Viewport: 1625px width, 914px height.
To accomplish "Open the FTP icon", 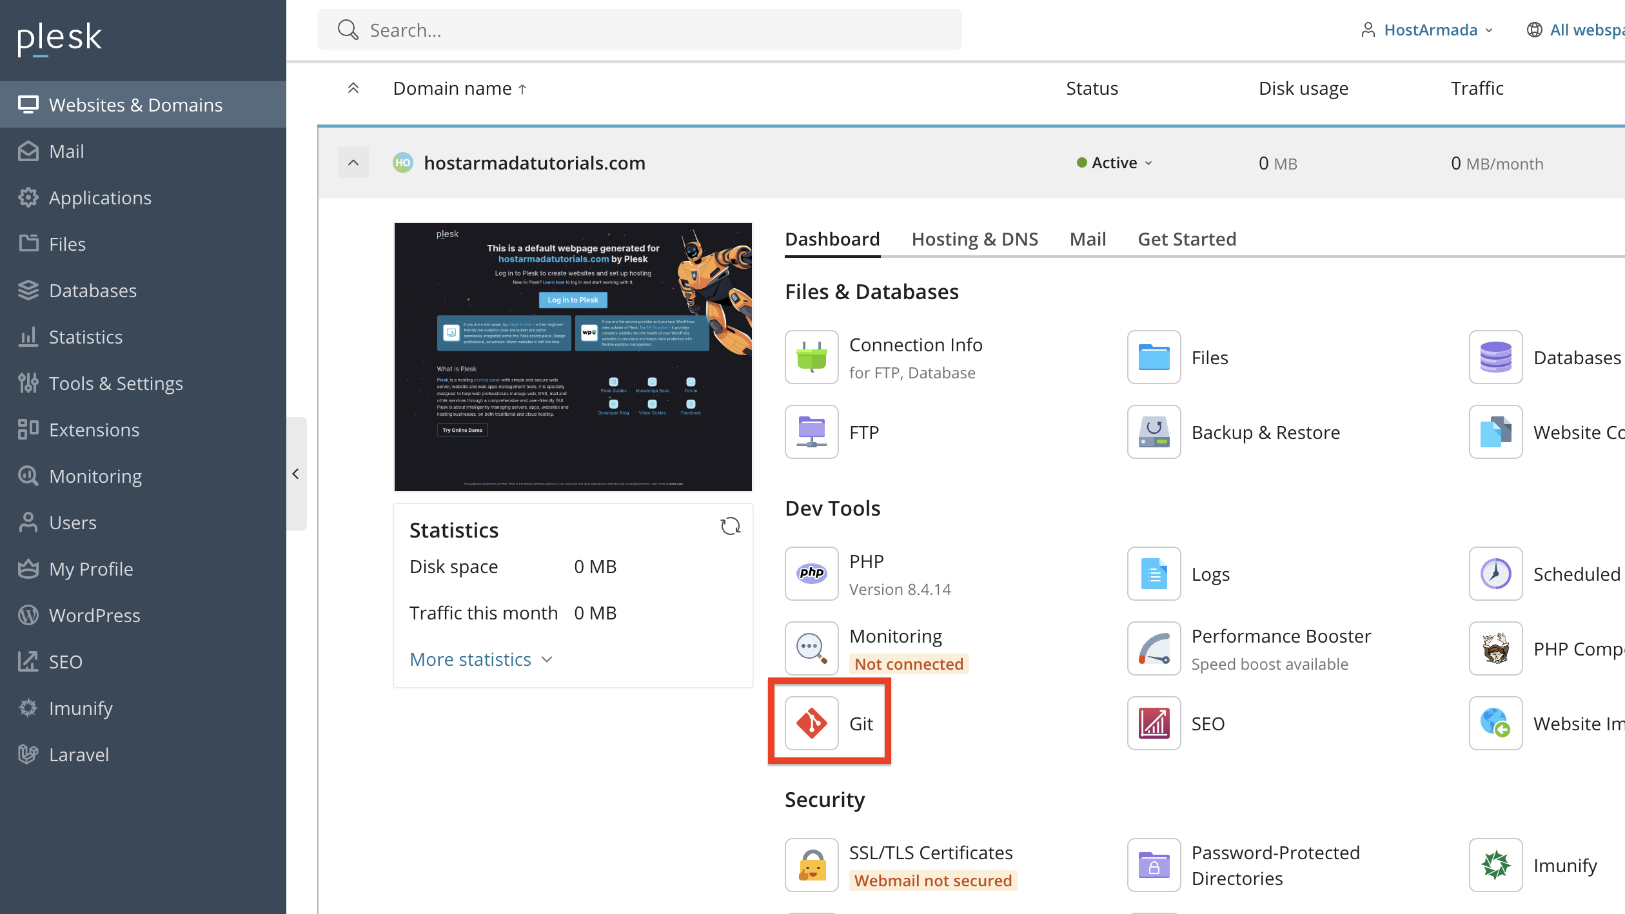I will tap(811, 432).
